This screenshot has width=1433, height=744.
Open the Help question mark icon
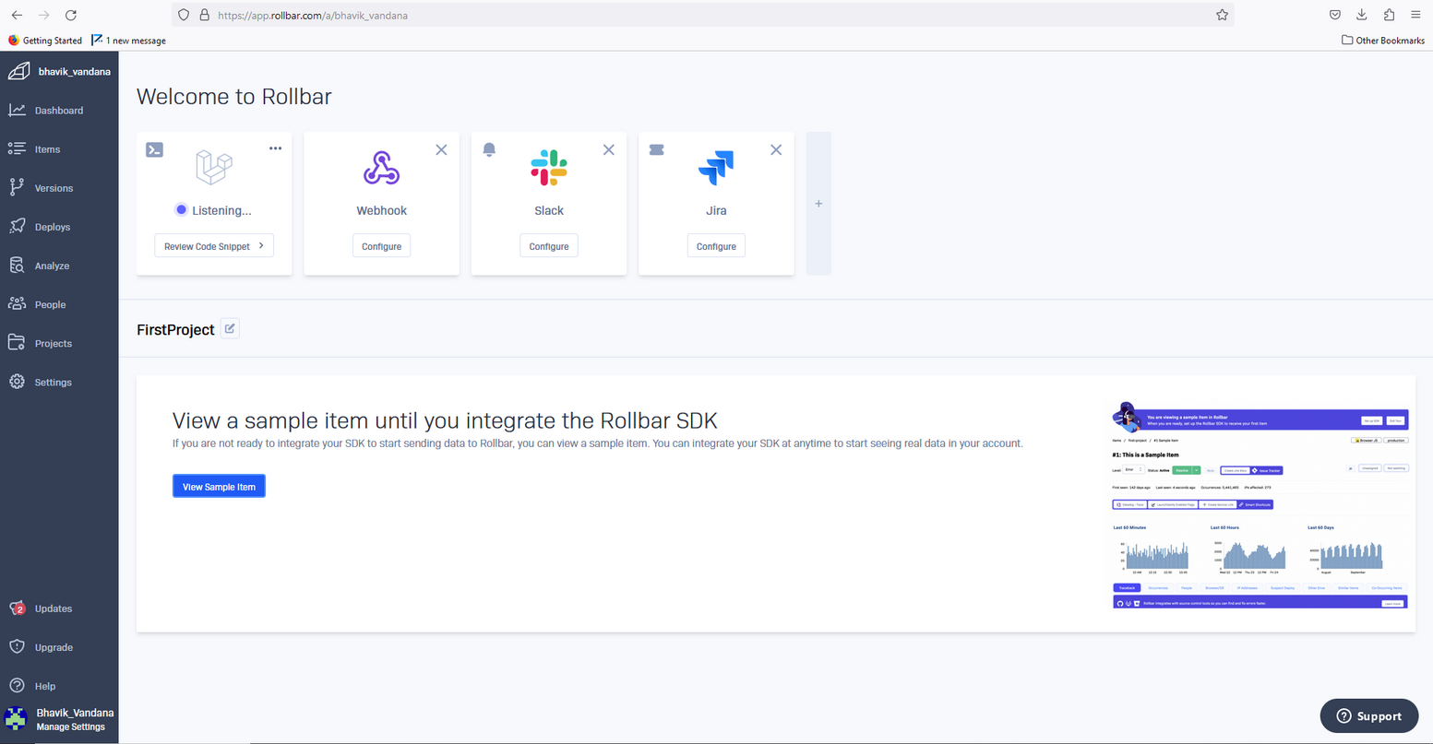point(17,686)
